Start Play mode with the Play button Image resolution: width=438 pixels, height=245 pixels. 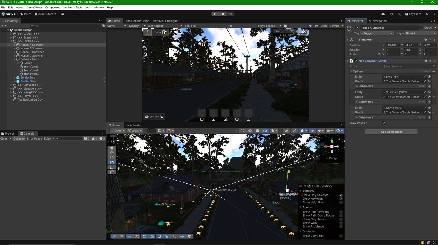(x=215, y=14)
